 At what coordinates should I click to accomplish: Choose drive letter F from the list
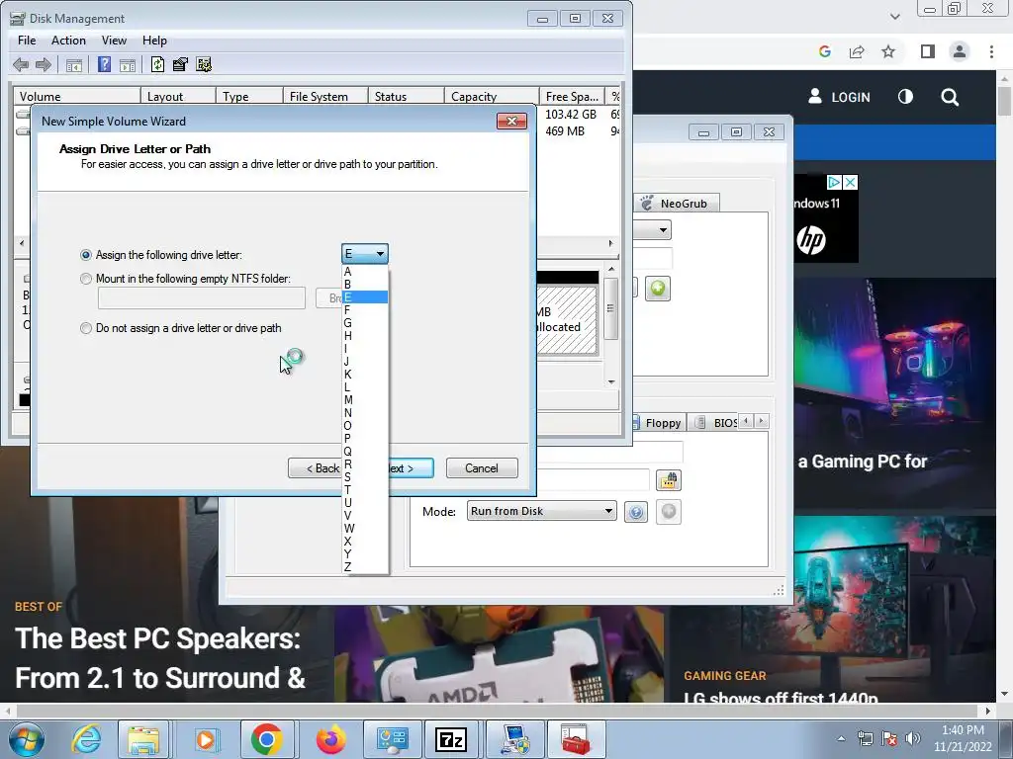[x=365, y=309]
